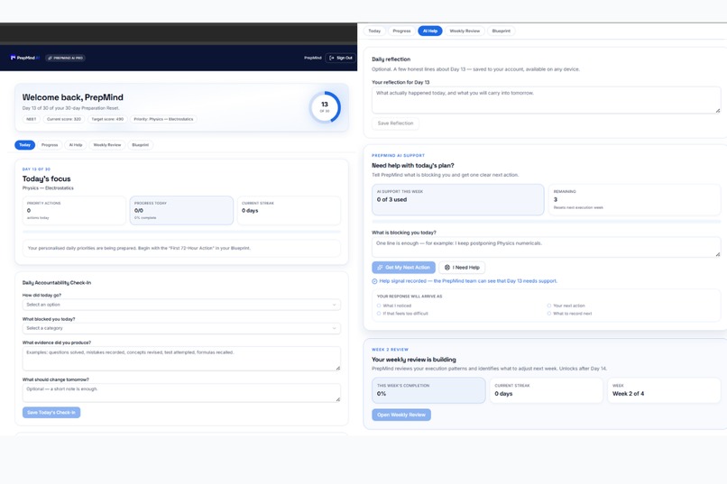This screenshot has height=484, width=727.
Task: Open the Weekly Review tab at the top right
Action: [465, 31]
